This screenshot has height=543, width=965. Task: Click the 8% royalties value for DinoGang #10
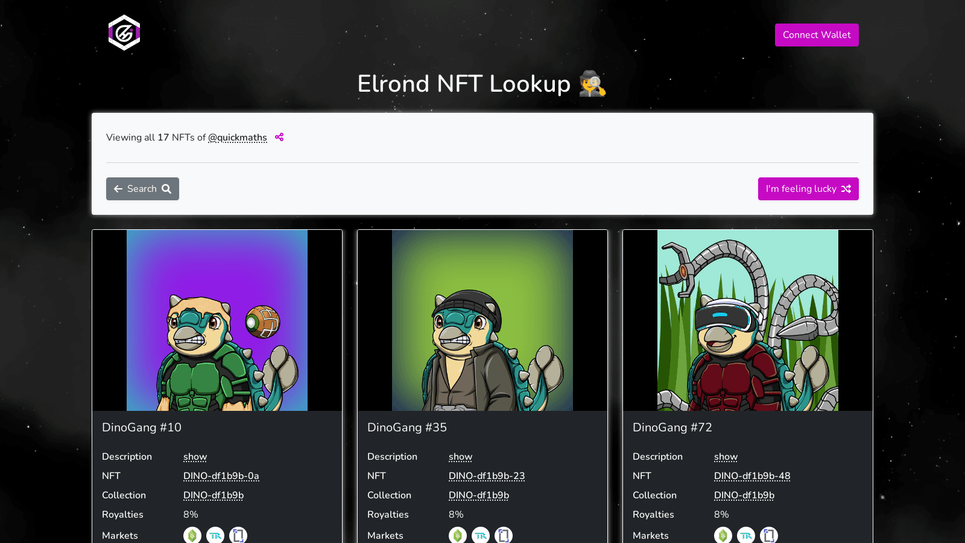click(191, 515)
